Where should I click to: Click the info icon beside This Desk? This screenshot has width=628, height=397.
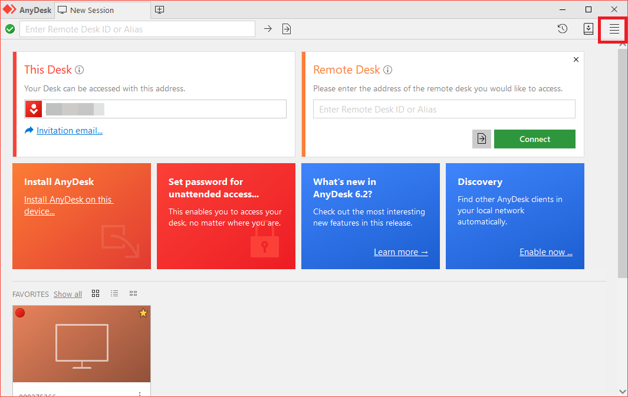[80, 70]
